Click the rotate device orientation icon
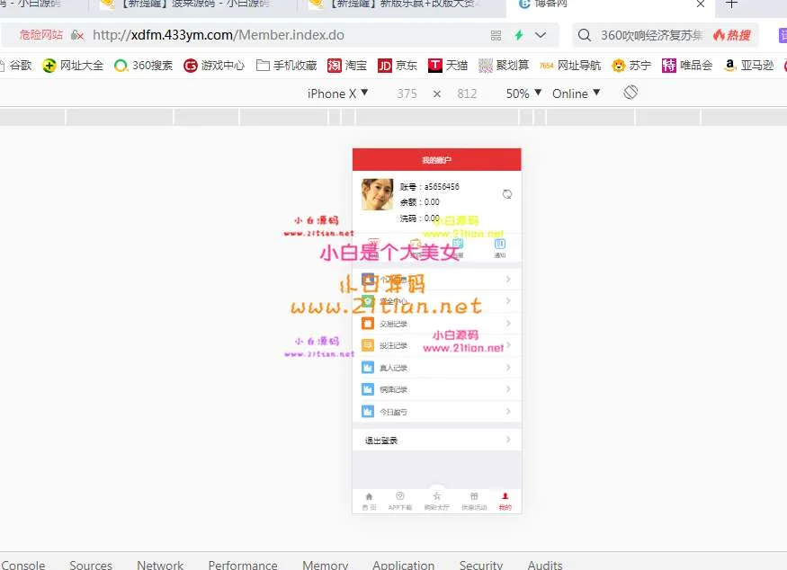 click(630, 93)
